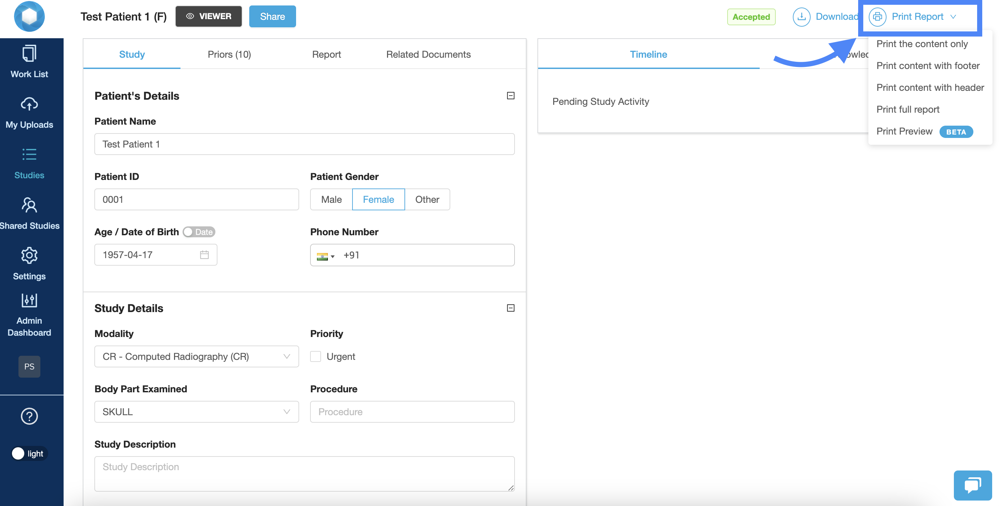The image size is (999, 506).
Task: Open the Body Part Examined dropdown
Action: [196, 411]
